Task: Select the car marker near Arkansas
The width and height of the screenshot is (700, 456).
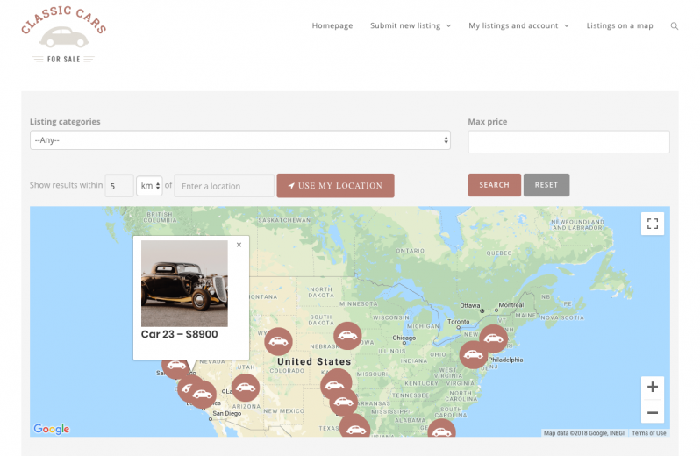Action: coord(343,402)
